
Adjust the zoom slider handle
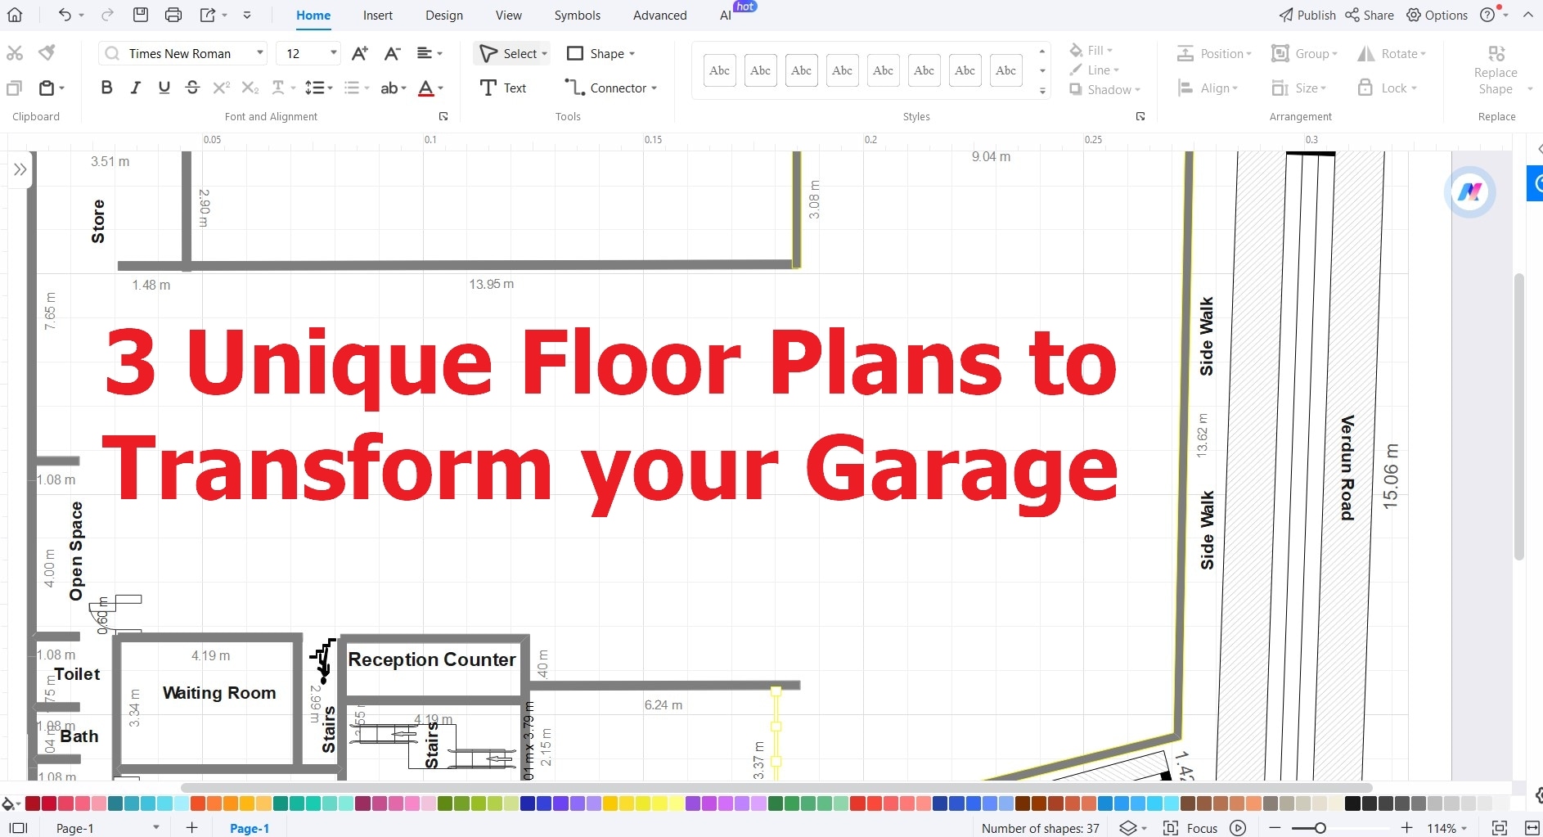(1320, 828)
